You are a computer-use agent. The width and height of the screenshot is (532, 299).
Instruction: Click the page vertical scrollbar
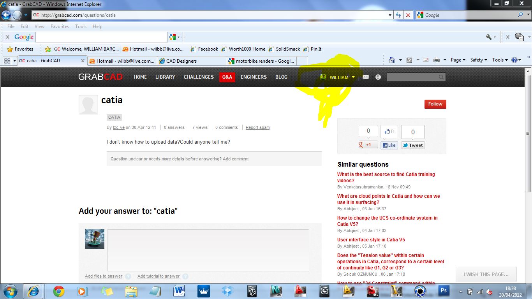[528, 134]
